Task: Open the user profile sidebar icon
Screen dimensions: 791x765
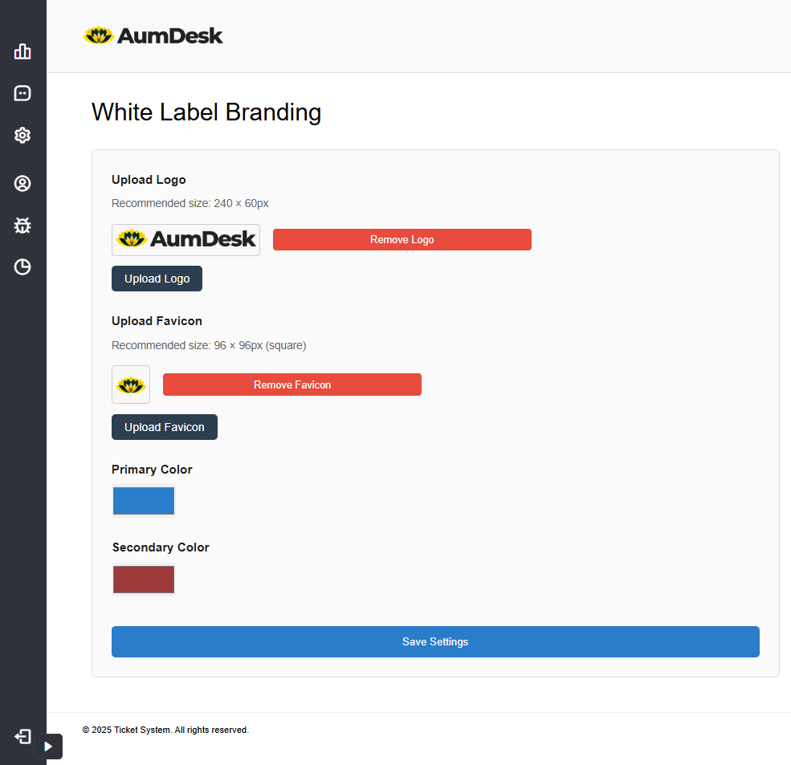Action: (22, 184)
